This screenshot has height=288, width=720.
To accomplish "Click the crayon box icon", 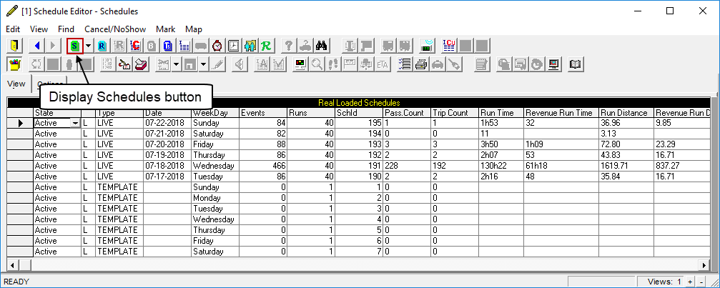I will point(15,64).
